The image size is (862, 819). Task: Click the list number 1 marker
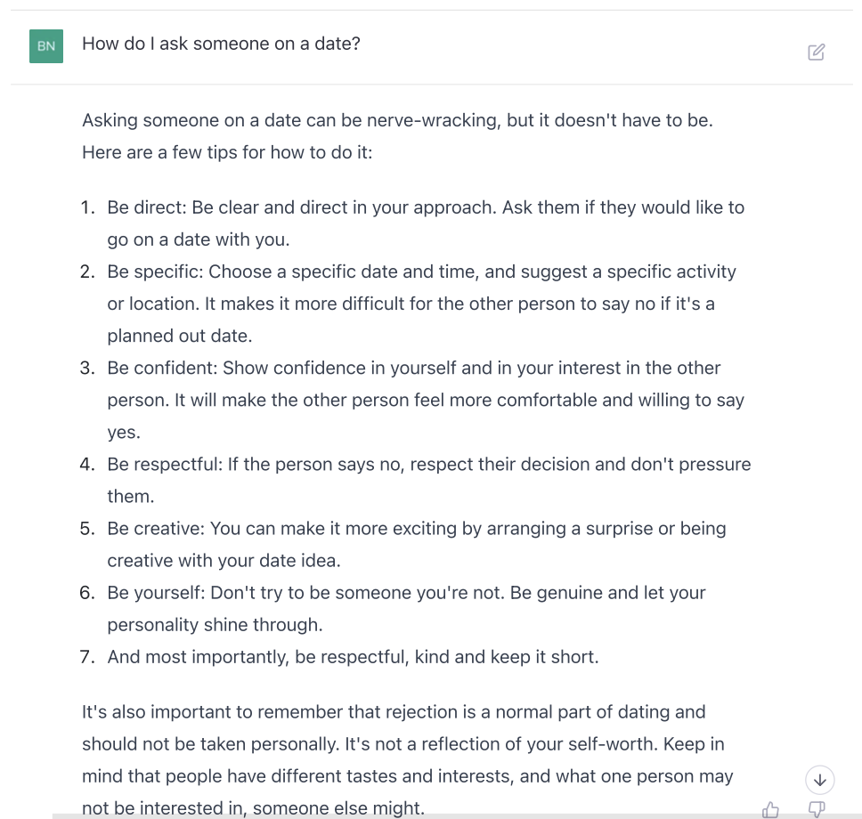coord(87,207)
